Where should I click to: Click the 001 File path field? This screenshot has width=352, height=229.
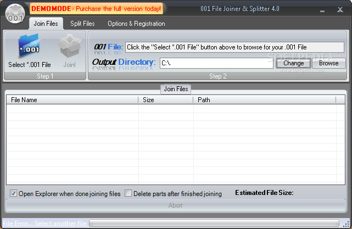(234, 47)
